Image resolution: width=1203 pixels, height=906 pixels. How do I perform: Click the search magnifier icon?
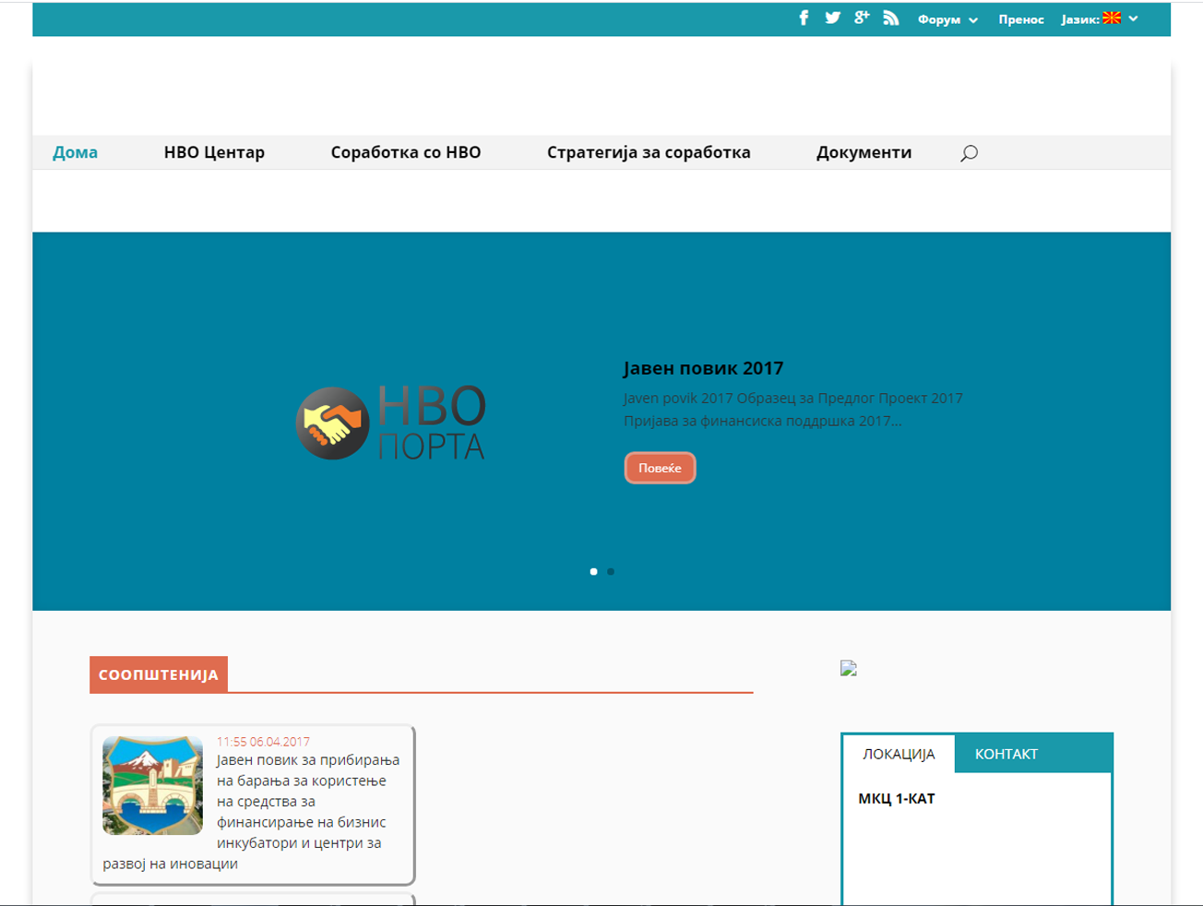tap(969, 153)
